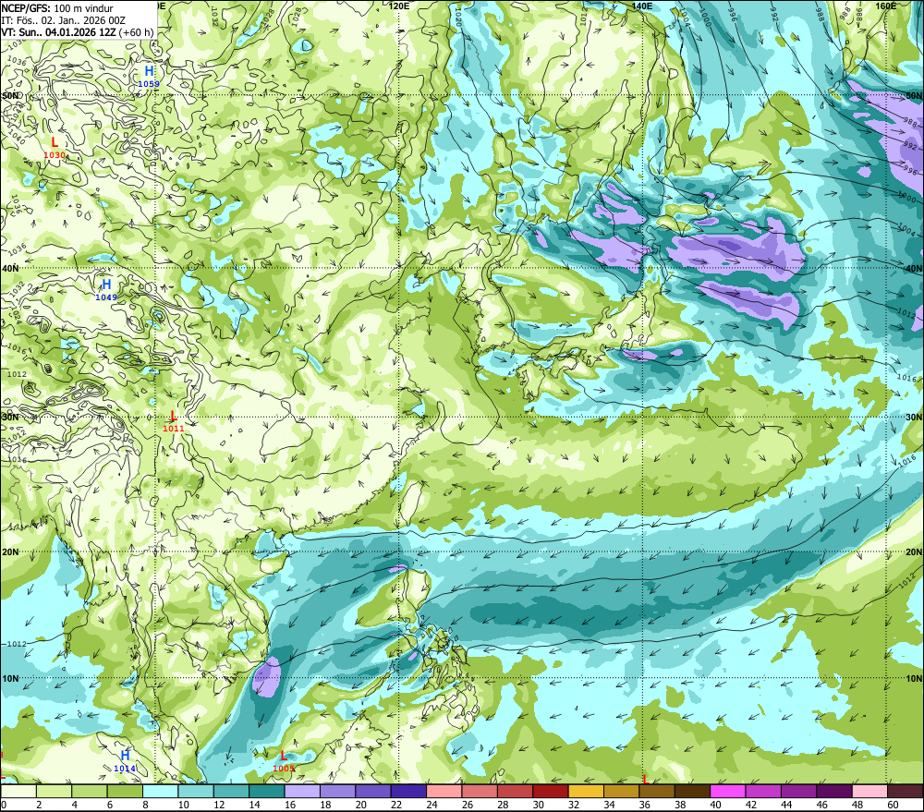Select the 40–42 magenta legend swatch
924x812 pixels.
point(728,791)
